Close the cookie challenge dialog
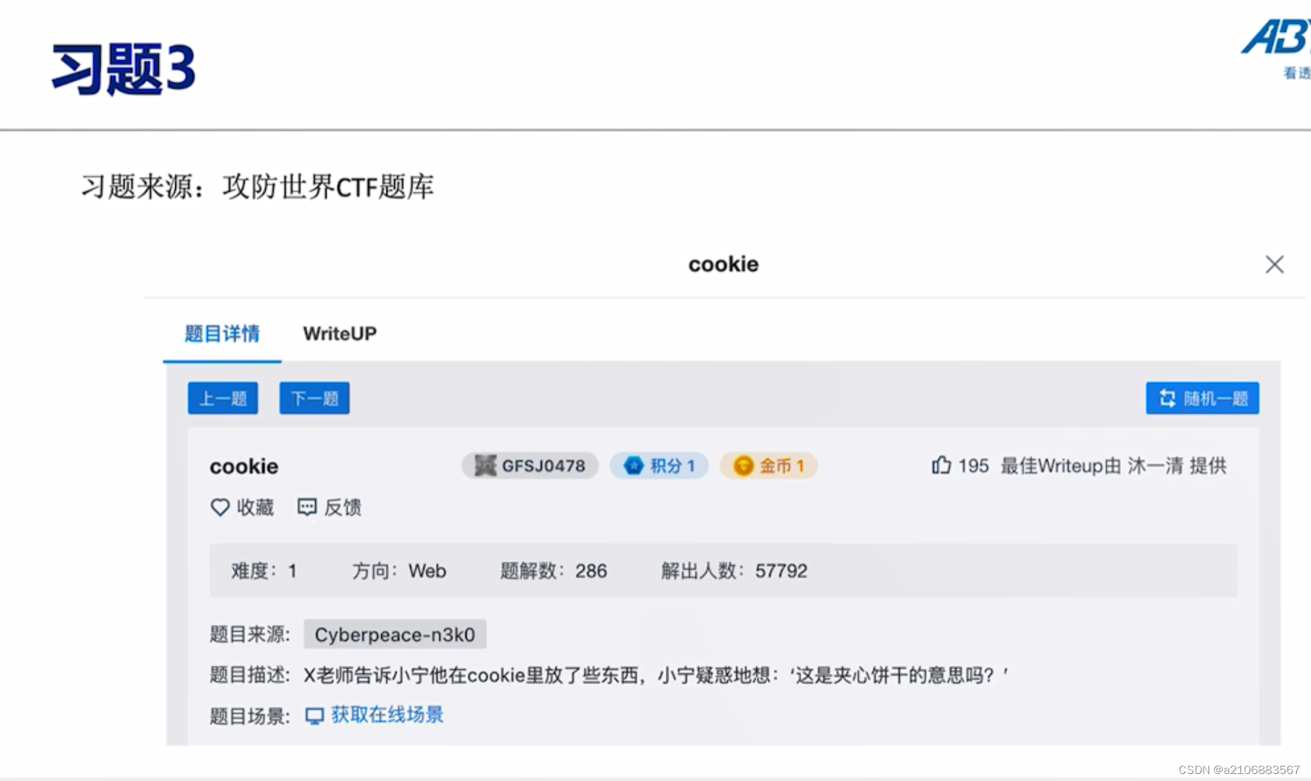The width and height of the screenshot is (1311, 781). click(1274, 264)
